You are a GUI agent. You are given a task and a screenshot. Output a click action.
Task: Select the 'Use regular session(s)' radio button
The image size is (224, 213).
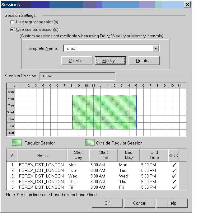point(12,22)
